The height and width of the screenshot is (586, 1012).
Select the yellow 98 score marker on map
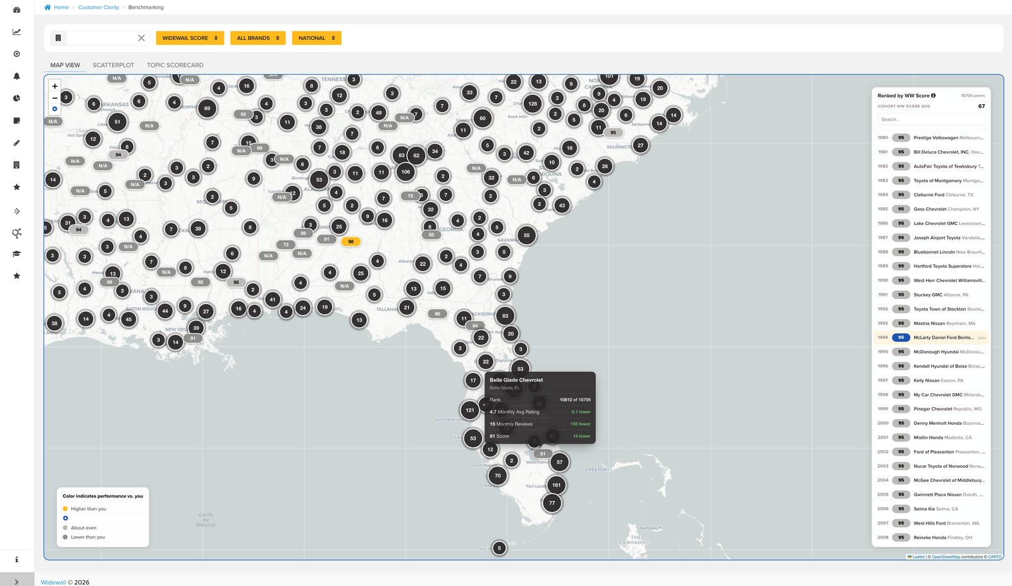351,241
